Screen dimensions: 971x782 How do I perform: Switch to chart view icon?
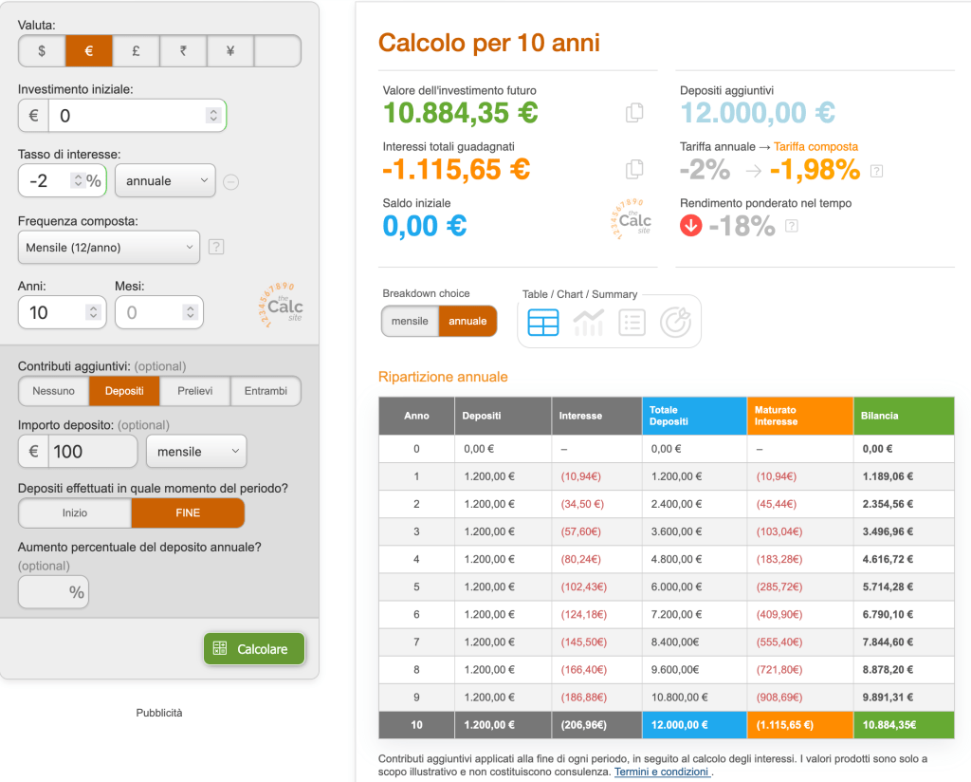click(x=588, y=323)
